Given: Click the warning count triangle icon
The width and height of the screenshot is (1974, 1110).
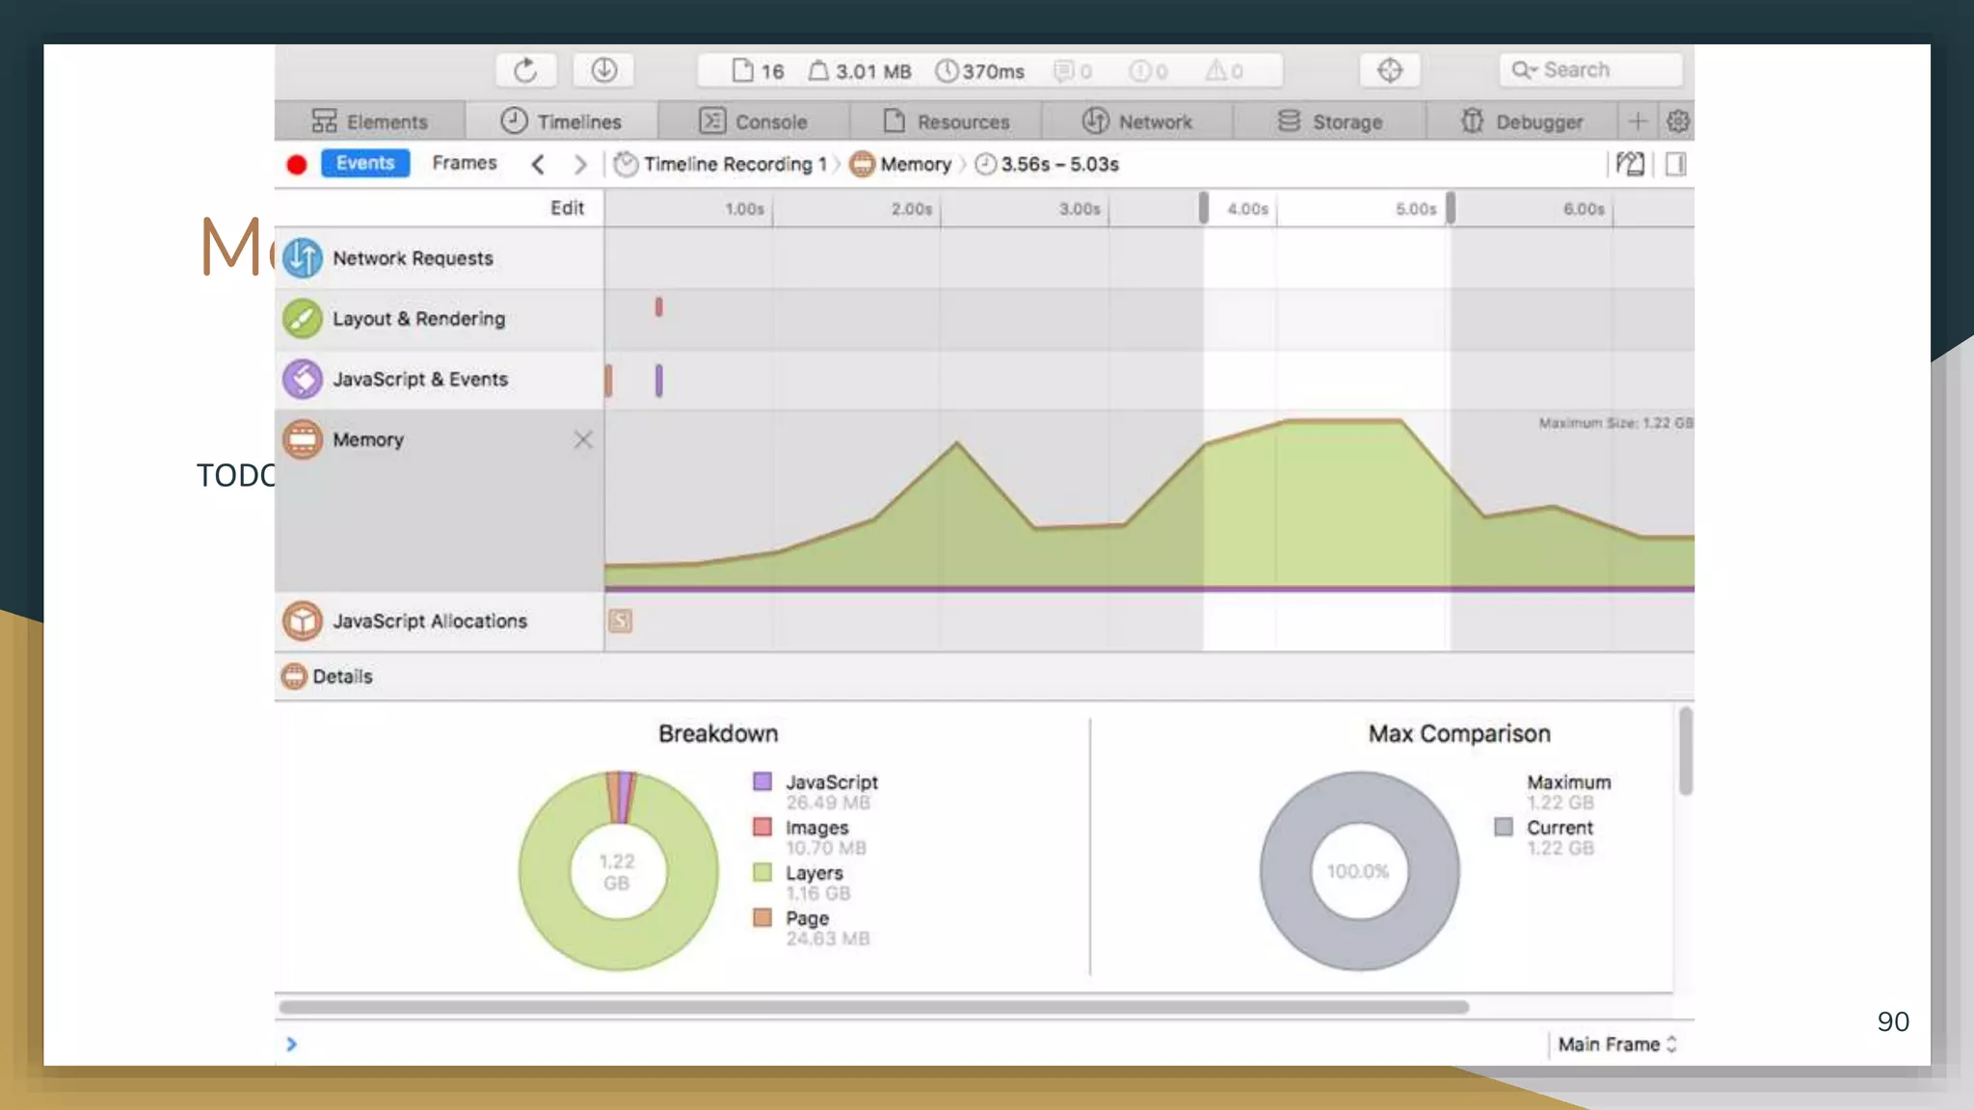Looking at the screenshot, I should (x=1215, y=71).
